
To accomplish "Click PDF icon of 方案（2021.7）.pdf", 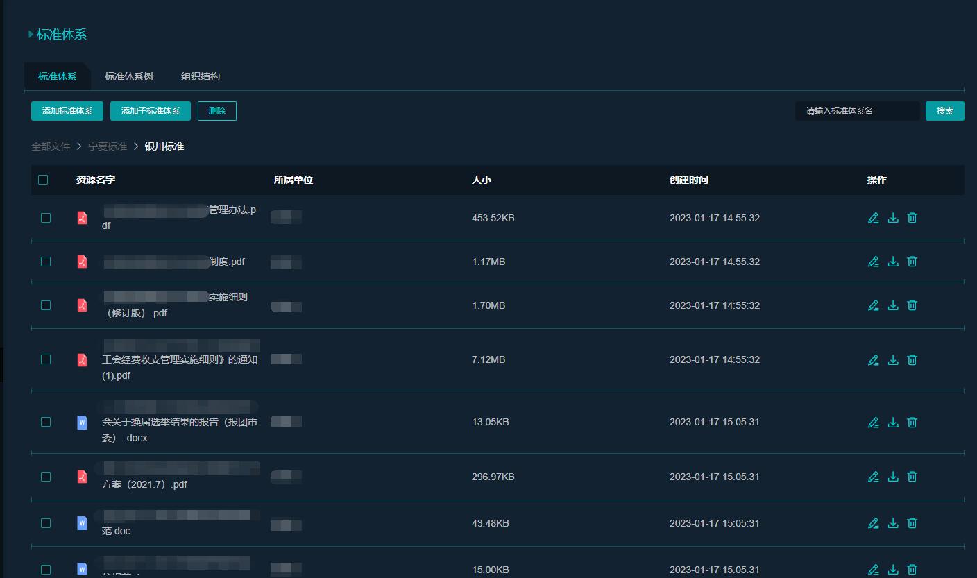I will point(82,477).
